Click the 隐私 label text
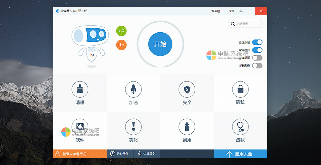This screenshot has width=321, height=165. [x=240, y=102]
